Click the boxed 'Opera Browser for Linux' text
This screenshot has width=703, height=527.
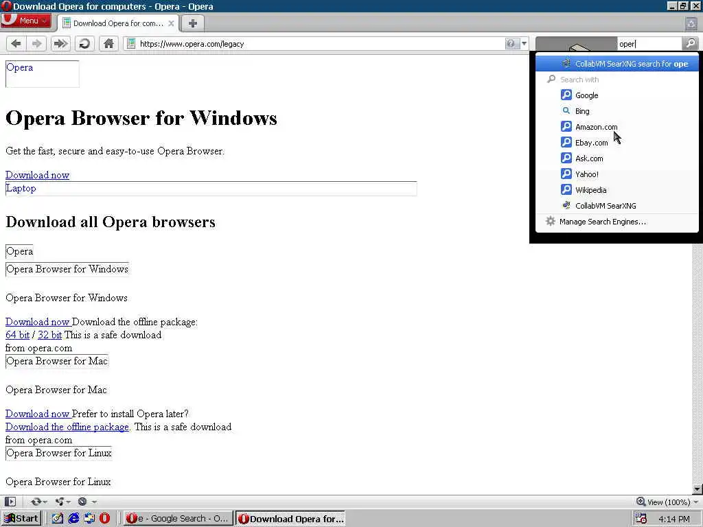coord(59,453)
